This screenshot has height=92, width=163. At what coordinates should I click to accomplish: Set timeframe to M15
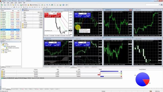click(x=32, y=7)
